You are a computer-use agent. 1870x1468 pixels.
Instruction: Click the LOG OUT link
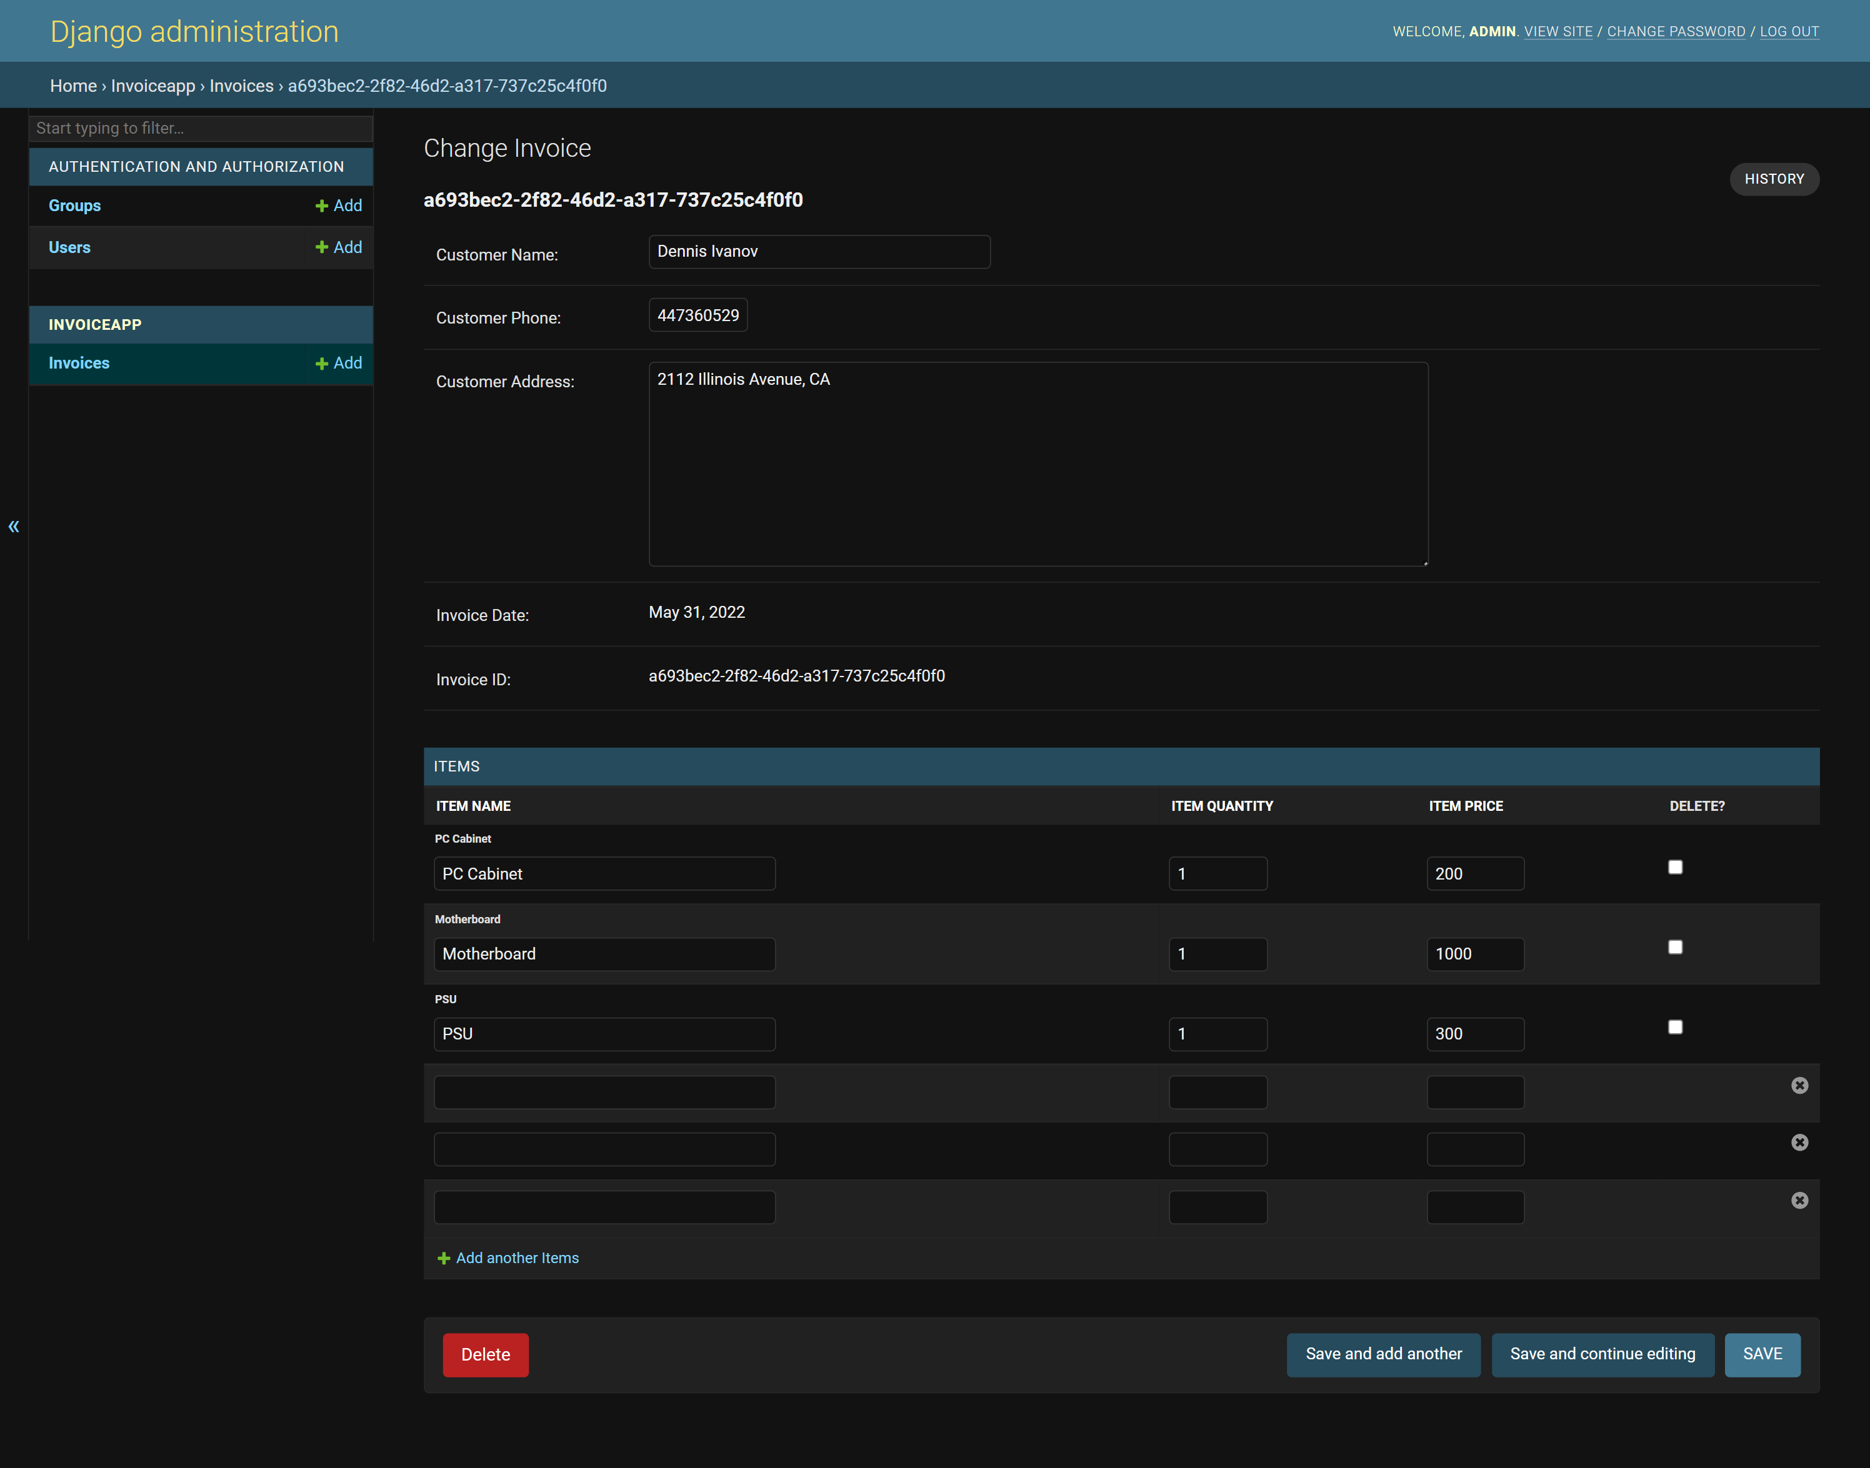[x=1790, y=31]
